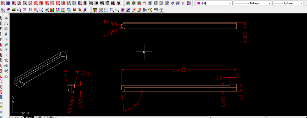The width and height of the screenshot is (307, 118).
Task: Select the blue HD toolbar button
Action: click(x=8, y=3)
